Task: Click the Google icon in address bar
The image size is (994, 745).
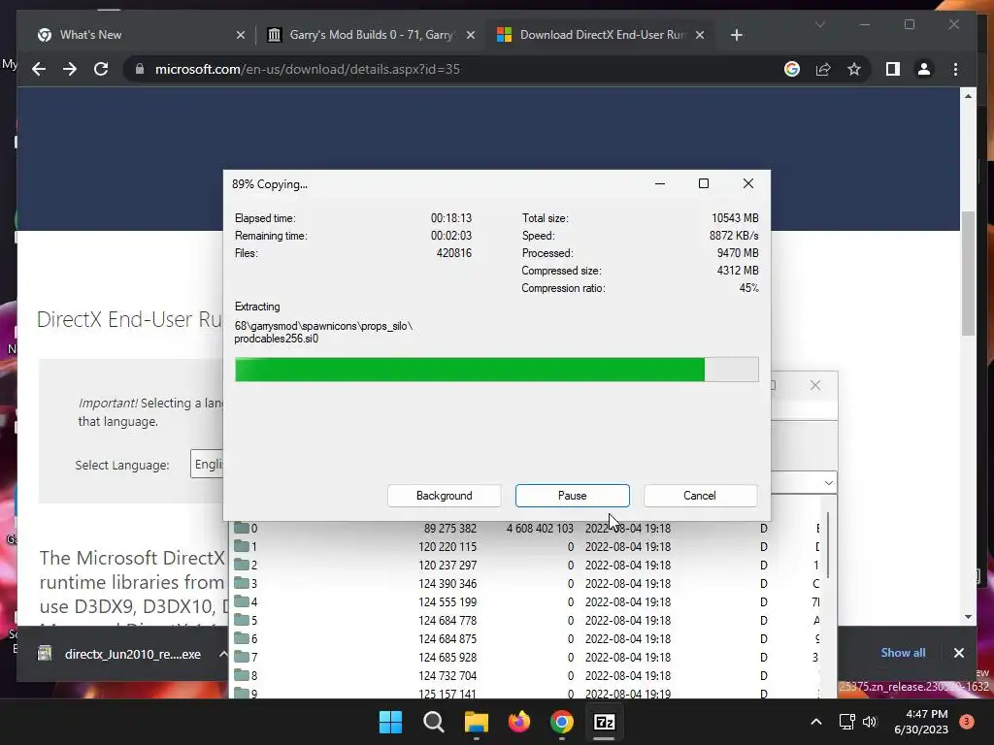Action: pyautogui.click(x=792, y=69)
